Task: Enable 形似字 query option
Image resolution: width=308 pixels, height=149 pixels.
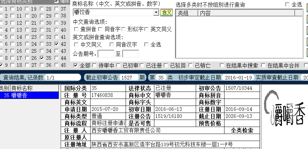Action: [x=123, y=29]
